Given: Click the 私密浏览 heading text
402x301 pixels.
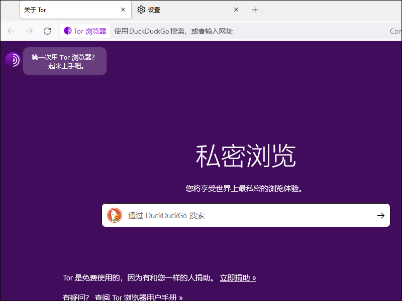Looking at the screenshot, I should (x=245, y=157).
